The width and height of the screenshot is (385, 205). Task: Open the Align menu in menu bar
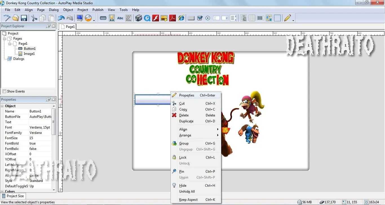pyautogui.click(x=29, y=10)
